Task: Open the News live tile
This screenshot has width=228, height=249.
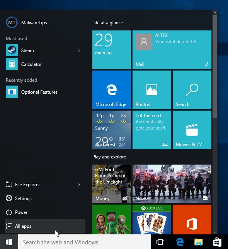Action: pyautogui.click(x=172, y=184)
